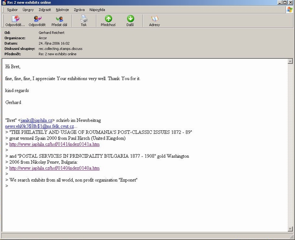
Task: Click the window resize grip corner
Action: (292, 236)
